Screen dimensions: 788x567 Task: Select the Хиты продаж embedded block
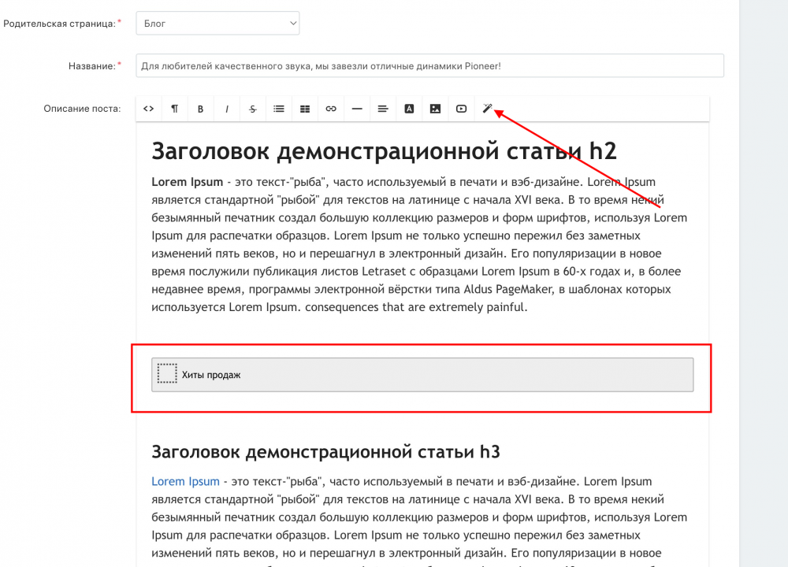422,374
